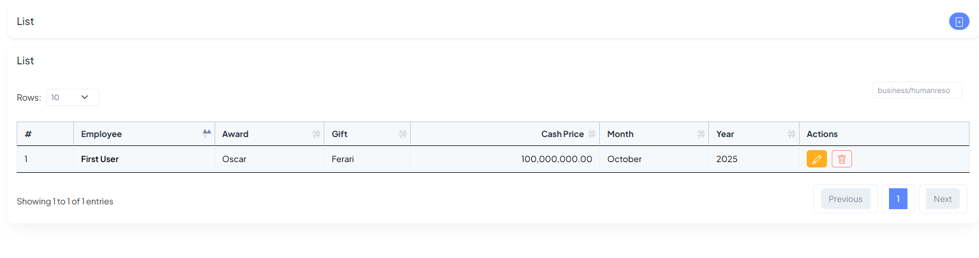Screen dimensions: 979x258
Task: Sort the table by Employee column
Action: pyautogui.click(x=206, y=133)
